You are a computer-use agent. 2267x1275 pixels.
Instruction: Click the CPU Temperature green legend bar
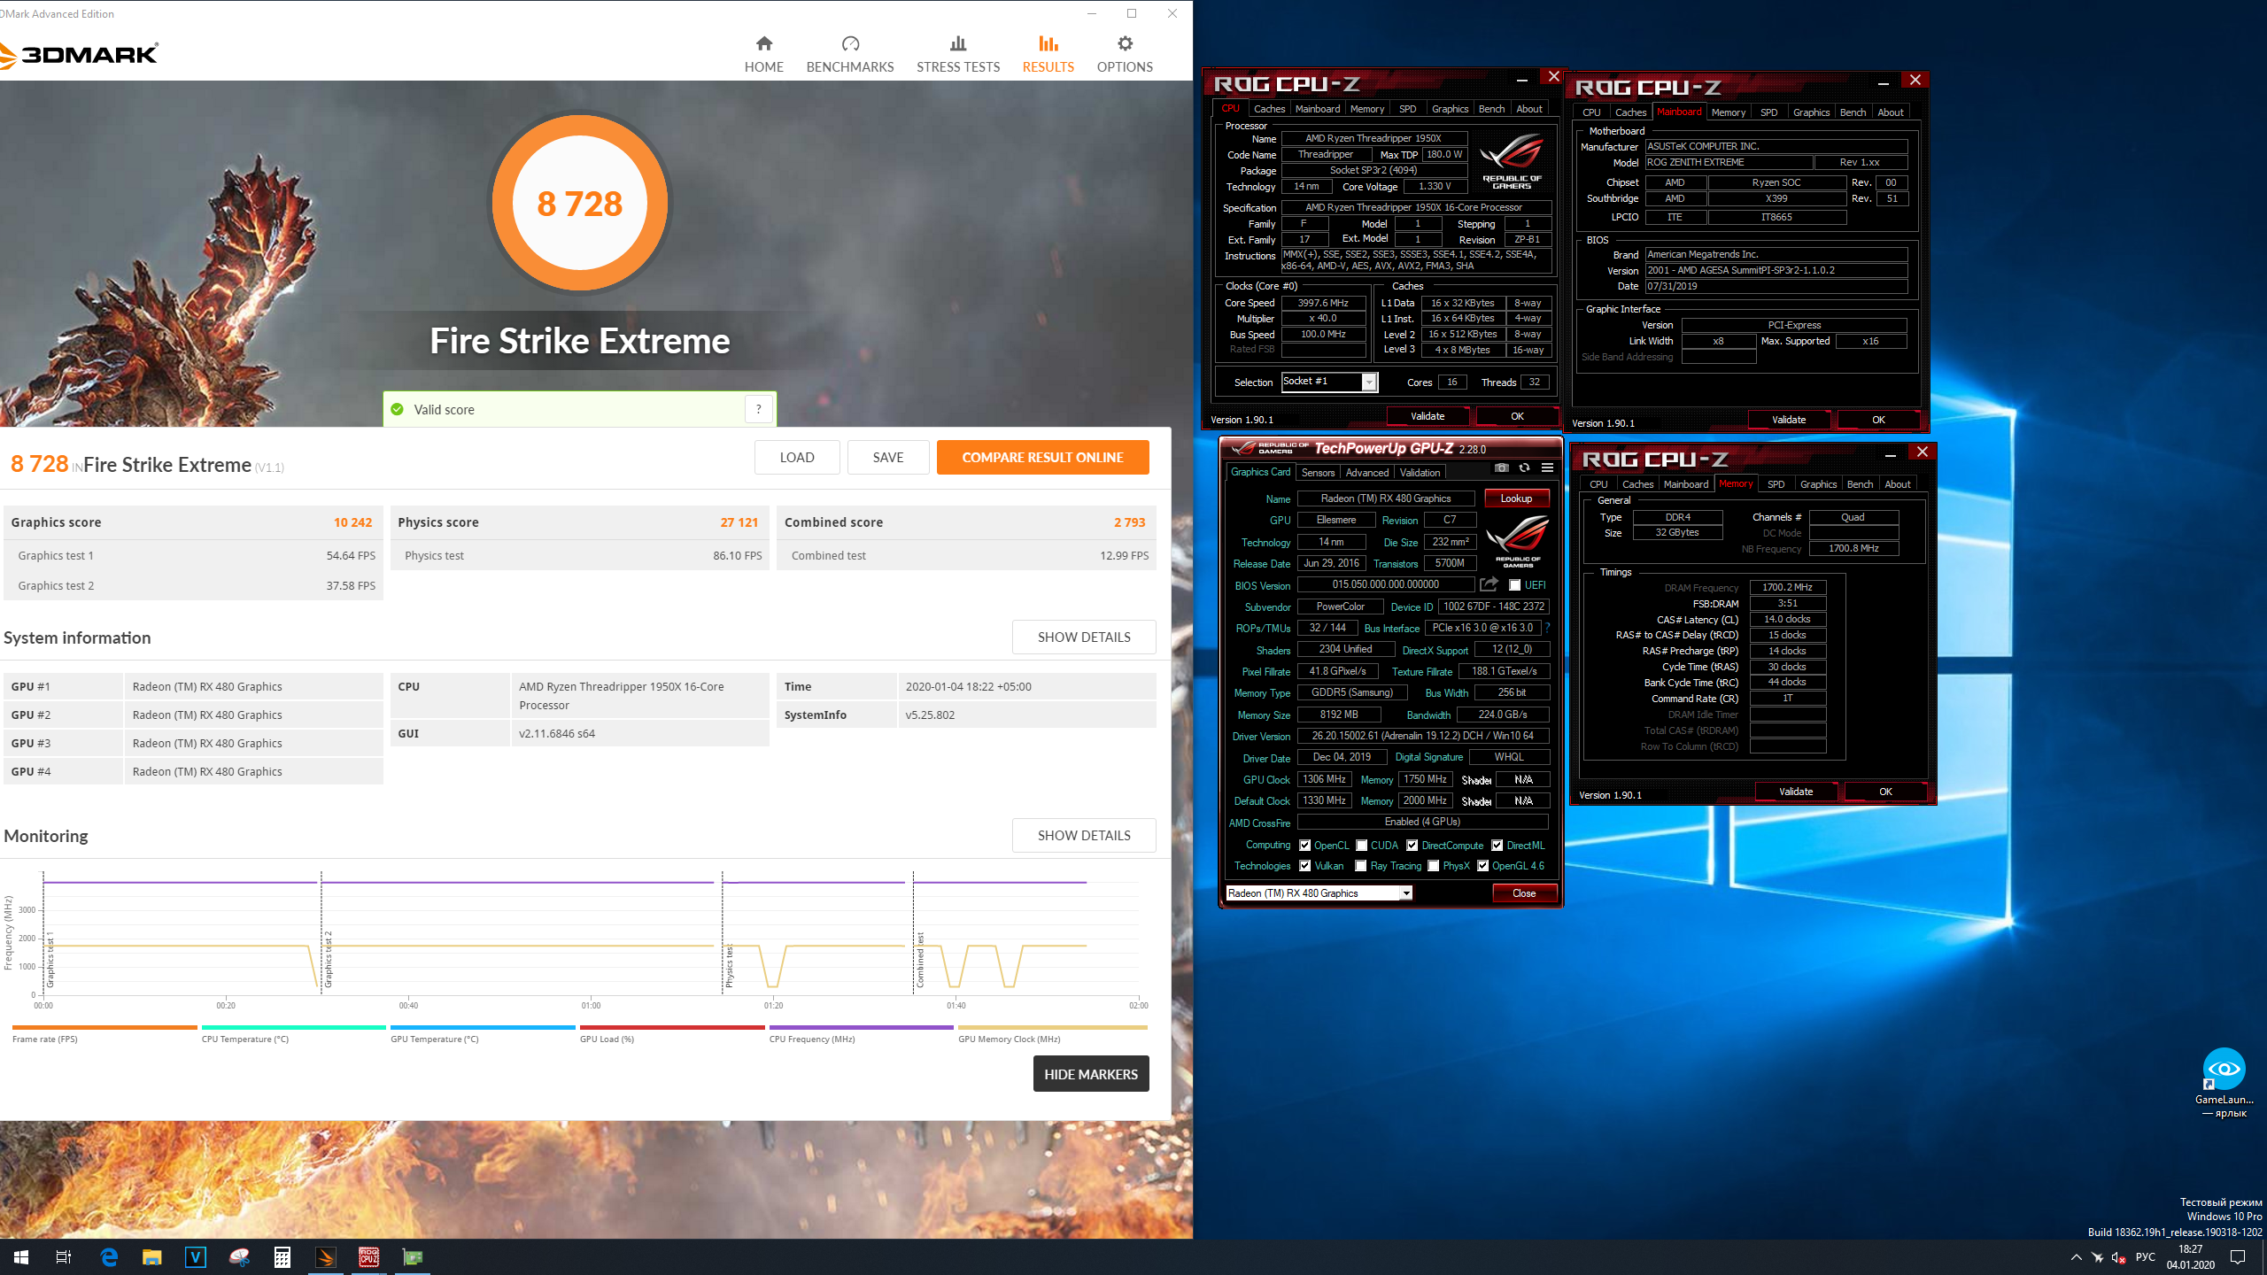[293, 1028]
